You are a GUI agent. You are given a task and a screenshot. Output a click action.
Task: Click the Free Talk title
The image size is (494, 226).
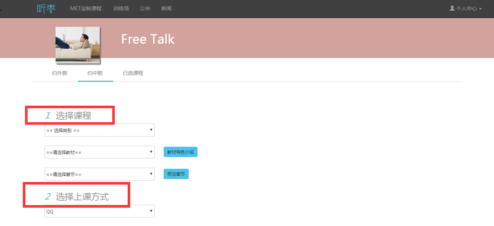148,39
